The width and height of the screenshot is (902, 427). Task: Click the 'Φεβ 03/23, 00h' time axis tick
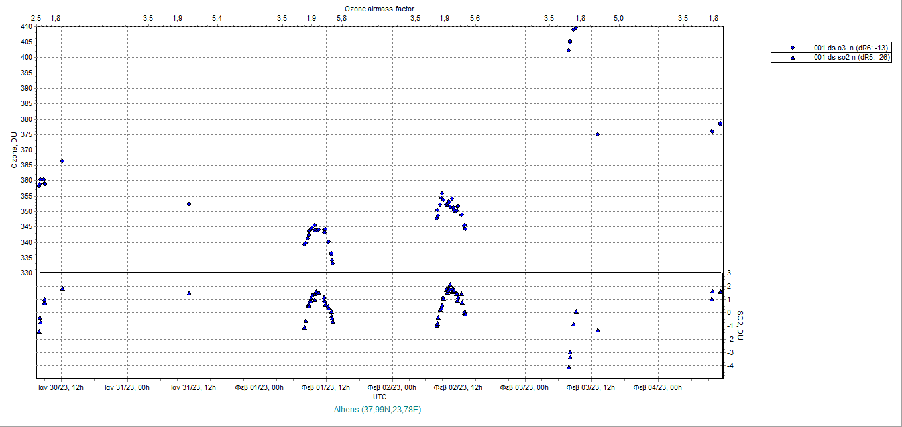point(524,387)
